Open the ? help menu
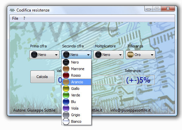The image size is (182, 130). [24, 18]
